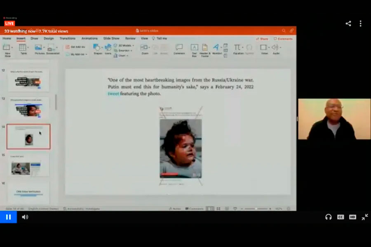Switch to the Design tab
Screen dimensions: 371x247
click(x=49, y=38)
